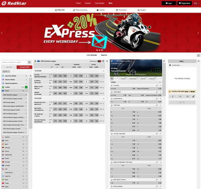Collapse the second date group
The width and height of the screenshot is (201, 189).
pyautogui.click(x=104, y=99)
